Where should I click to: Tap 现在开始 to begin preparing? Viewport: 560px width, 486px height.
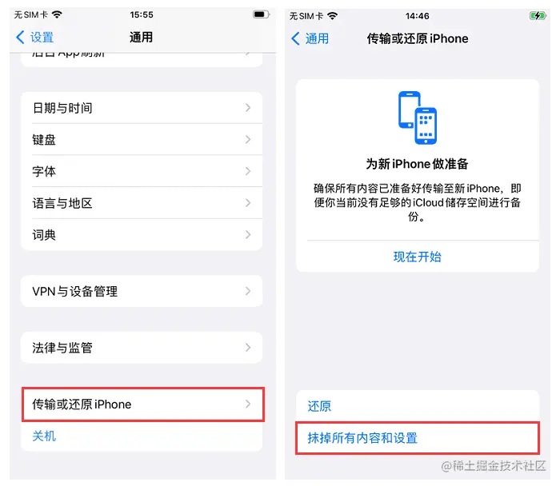(417, 257)
